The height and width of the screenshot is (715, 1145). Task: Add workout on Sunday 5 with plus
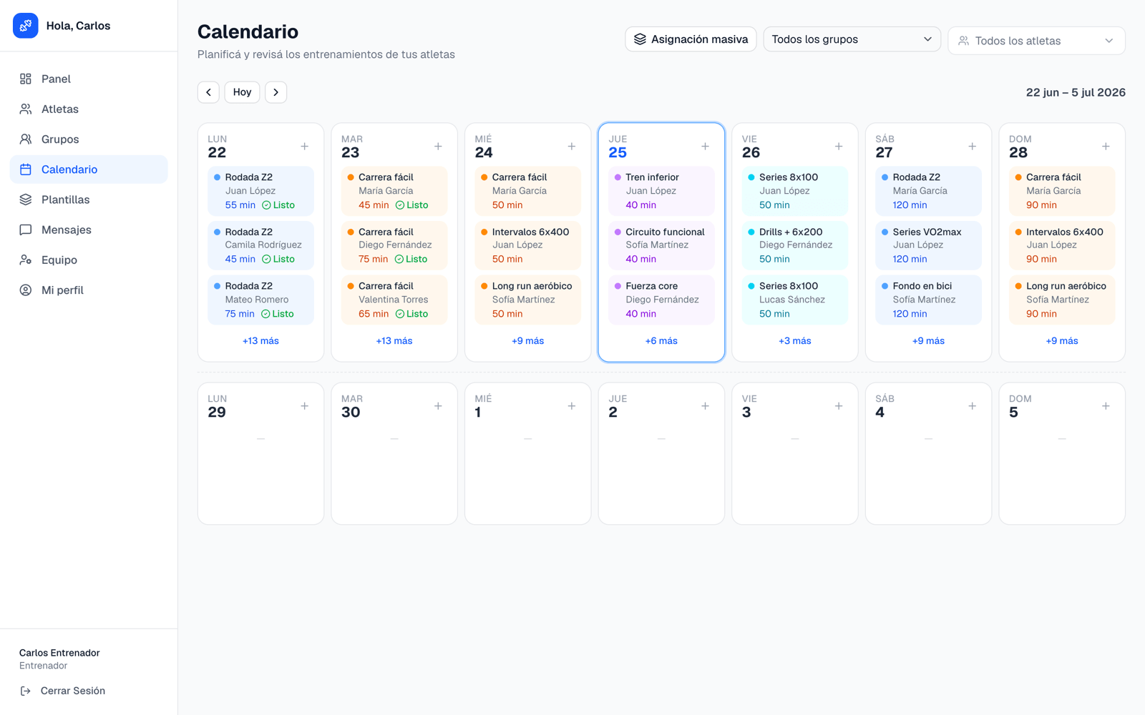(x=1106, y=406)
